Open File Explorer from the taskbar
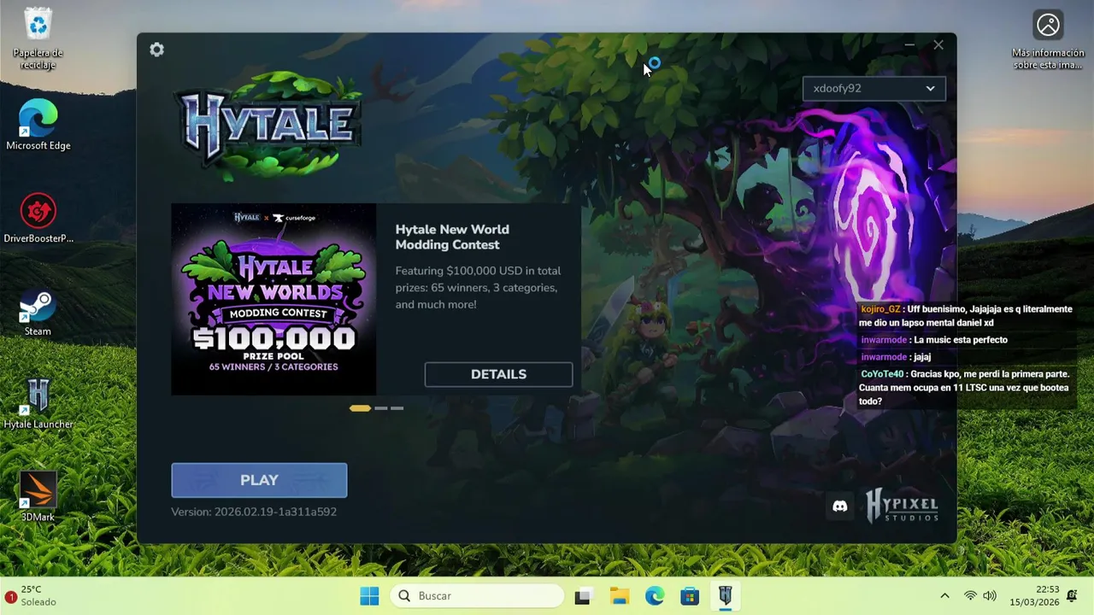This screenshot has width=1094, height=615. pyautogui.click(x=619, y=596)
